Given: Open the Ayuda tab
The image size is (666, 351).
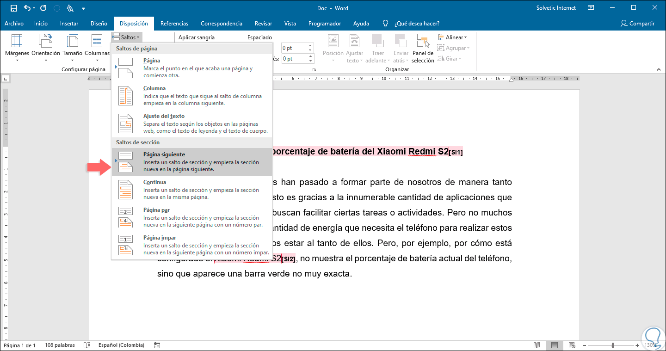Looking at the screenshot, I should [361, 24].
